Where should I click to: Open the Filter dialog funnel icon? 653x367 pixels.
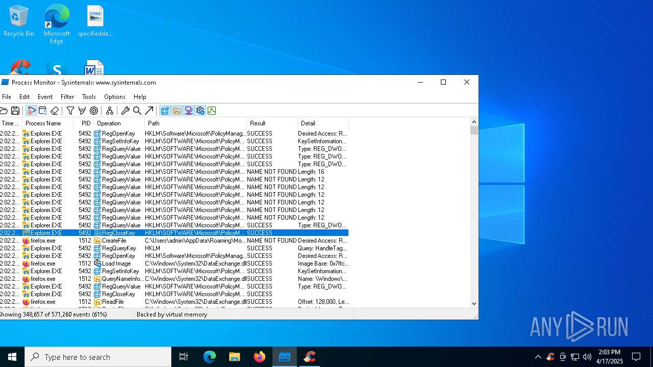(70, 111)
